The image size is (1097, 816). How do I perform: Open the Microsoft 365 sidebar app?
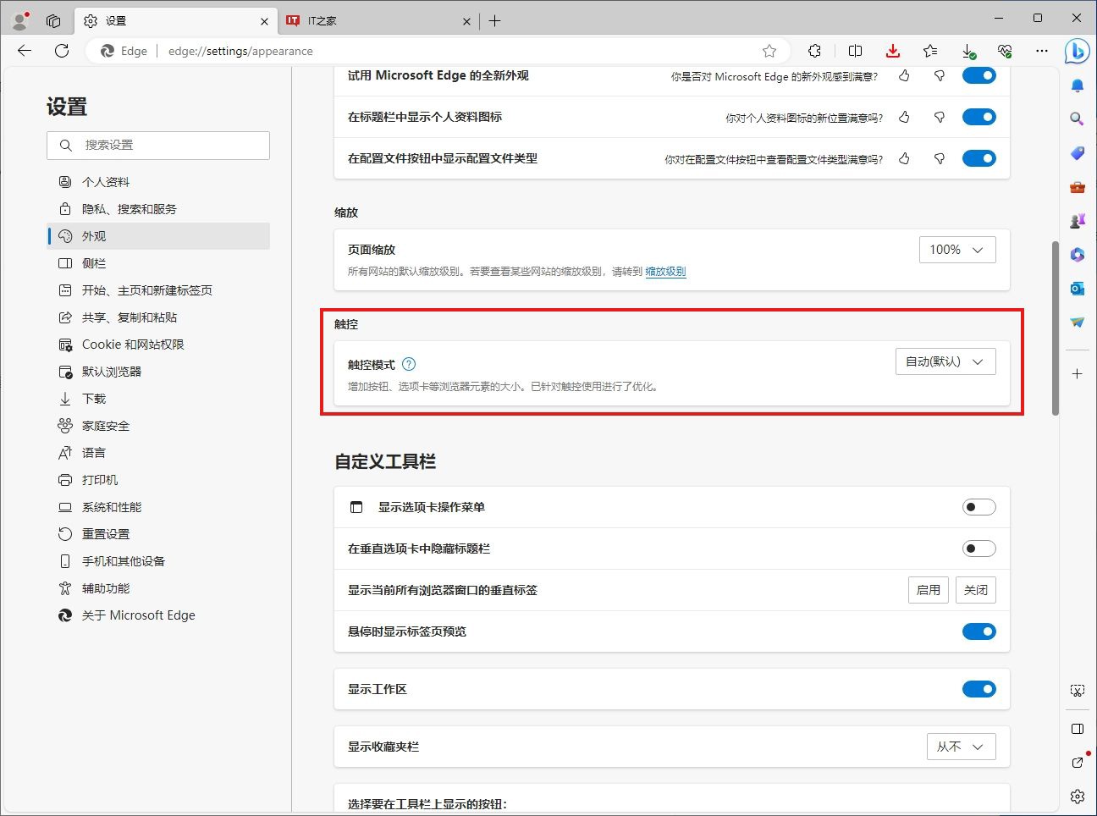[1077, 255]
